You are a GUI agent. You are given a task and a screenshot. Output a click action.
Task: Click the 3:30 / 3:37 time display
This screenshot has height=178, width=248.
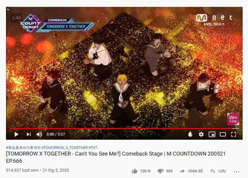pyautogui.click(x=56, y=134)
